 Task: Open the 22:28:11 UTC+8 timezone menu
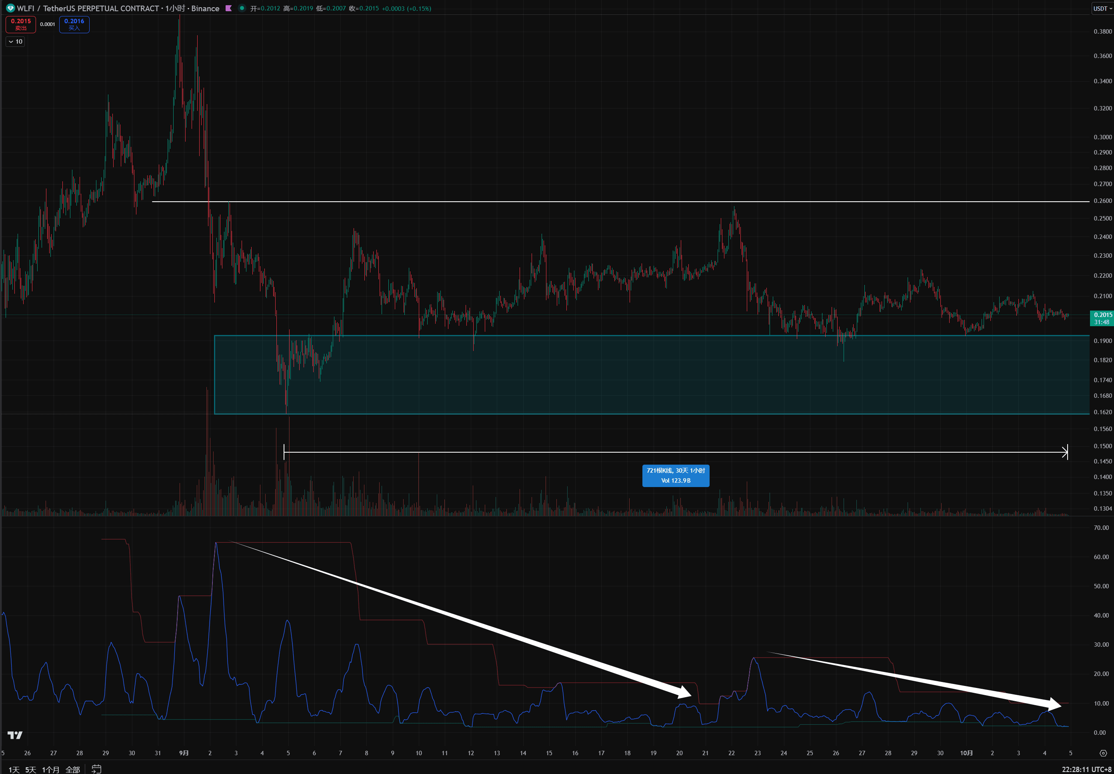point(1086,769)
